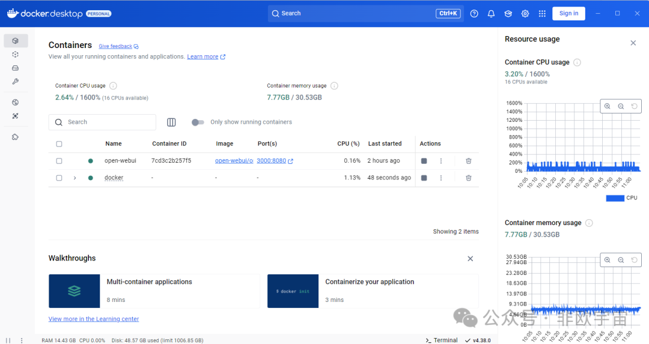Sort by the Image column
Viewport: 649px width, 344px height.
[224, 143]
